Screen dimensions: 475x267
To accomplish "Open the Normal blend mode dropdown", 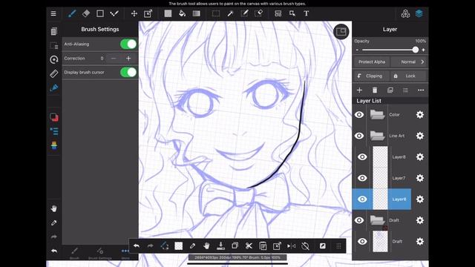I will (x=409, y=62).
